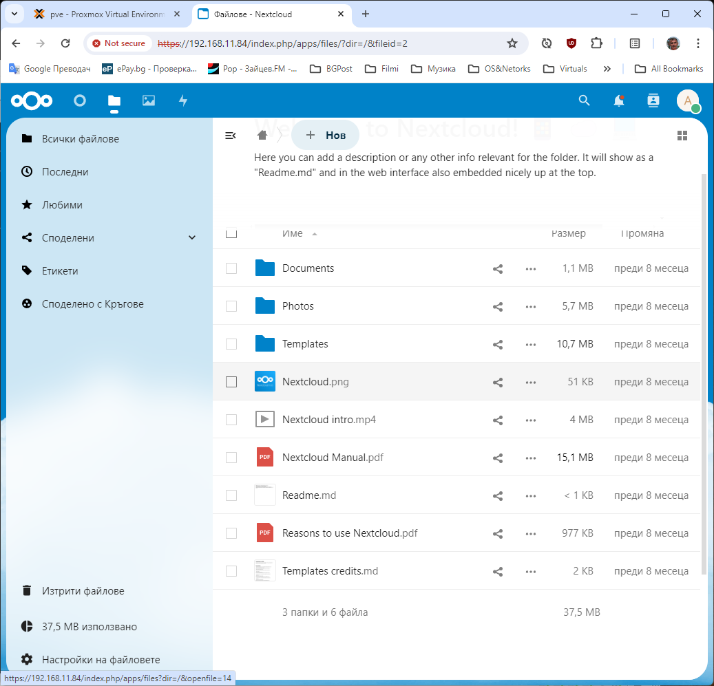The height and width of the screenshot is (686, 714).
Task: Open Изтрити файлове trash link
Action: click(109, 590)
